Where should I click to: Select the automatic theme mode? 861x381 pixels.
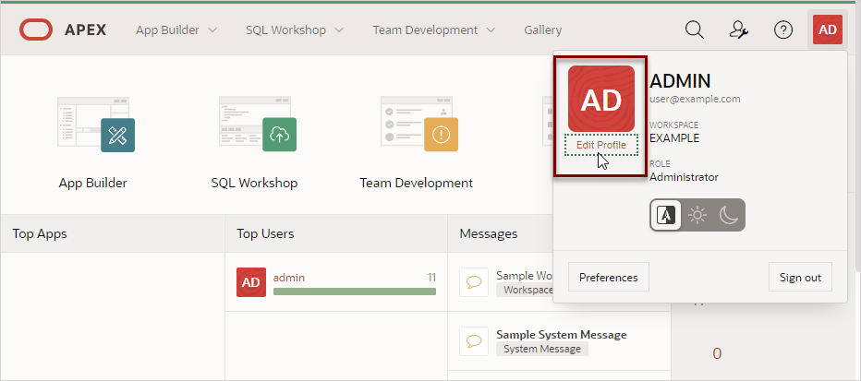666,216
